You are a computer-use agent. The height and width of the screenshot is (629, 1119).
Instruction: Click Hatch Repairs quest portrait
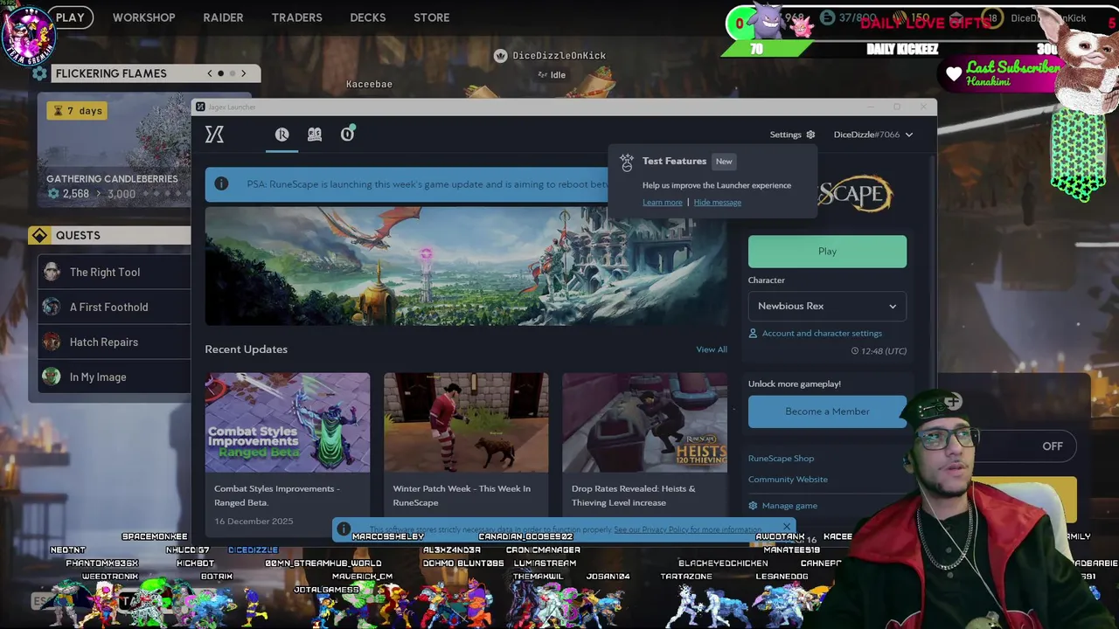[x=52, y=342]
